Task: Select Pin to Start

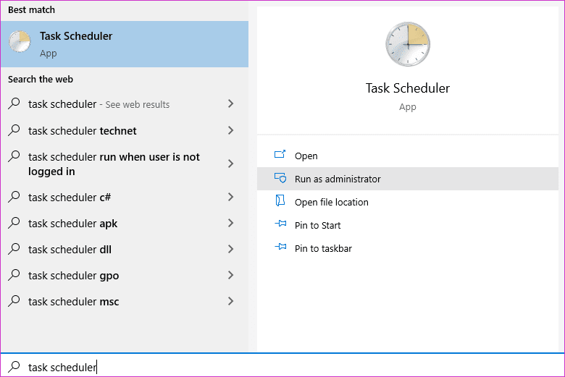Action: pos(408,225)
